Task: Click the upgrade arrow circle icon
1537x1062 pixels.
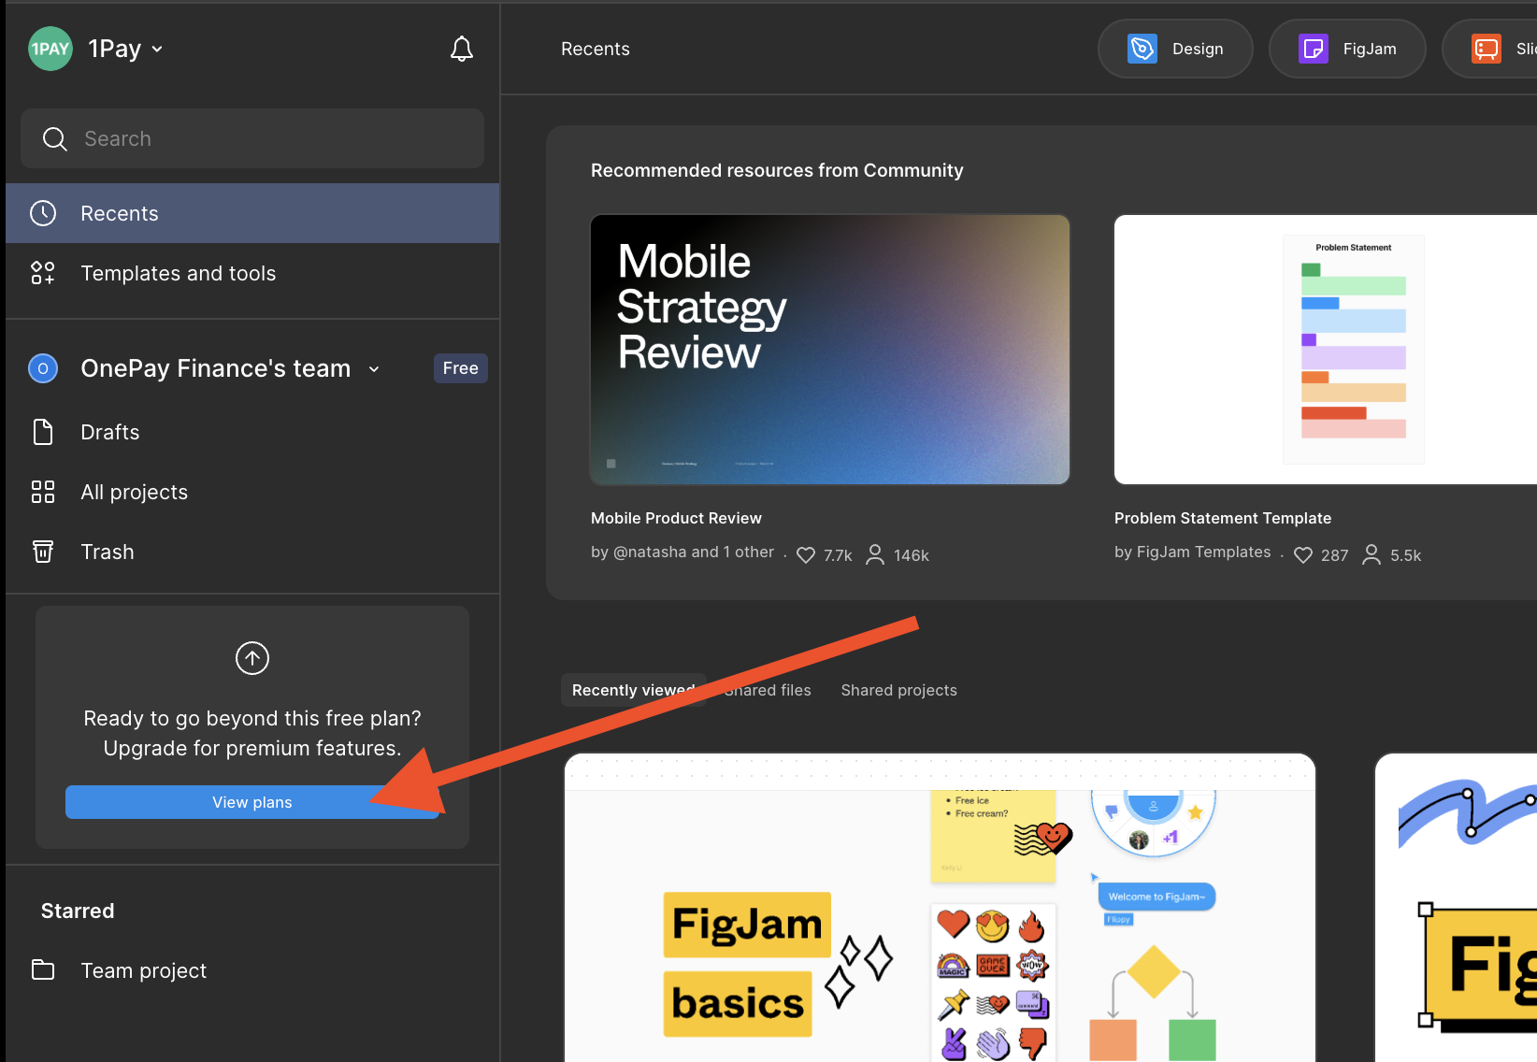Action: (x=252, y=658)
